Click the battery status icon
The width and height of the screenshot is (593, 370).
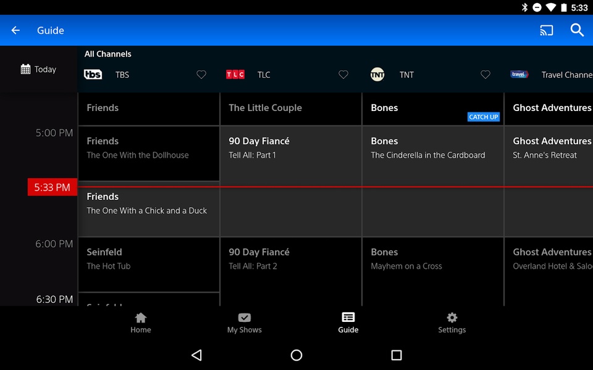click(564, 7)
